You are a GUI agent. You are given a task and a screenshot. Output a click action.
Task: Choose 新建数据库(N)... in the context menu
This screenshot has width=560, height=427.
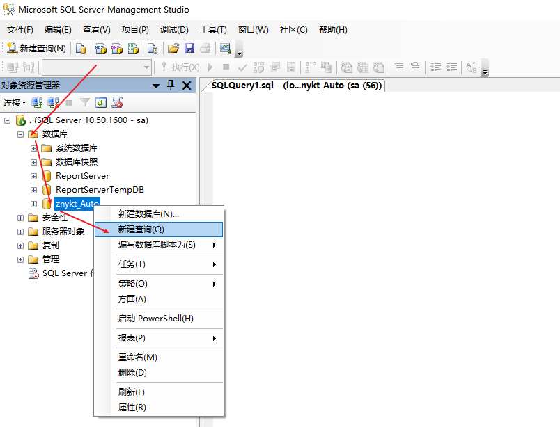coord(159,214)
